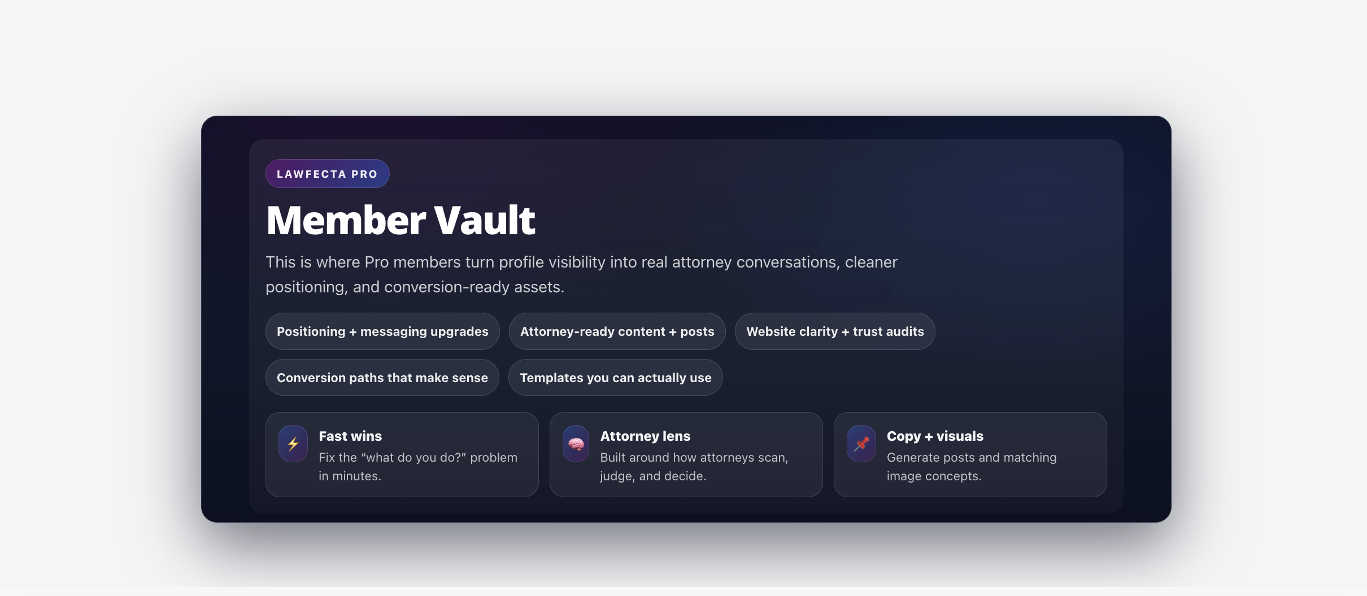Choose the 'Website clarity + trust audits' pill
This screenshot has height=596, width=1367.
pyautogui.click(x=834, y=331)
